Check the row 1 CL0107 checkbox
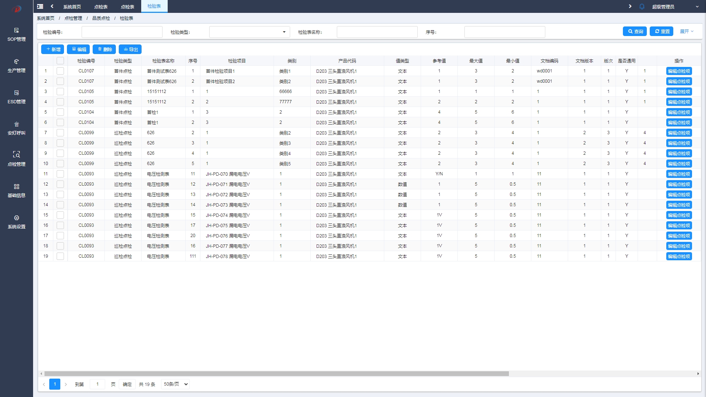Image resolution: width=706 pixels, height=397 pixels. pyautogui.click(x=60, y=71)
